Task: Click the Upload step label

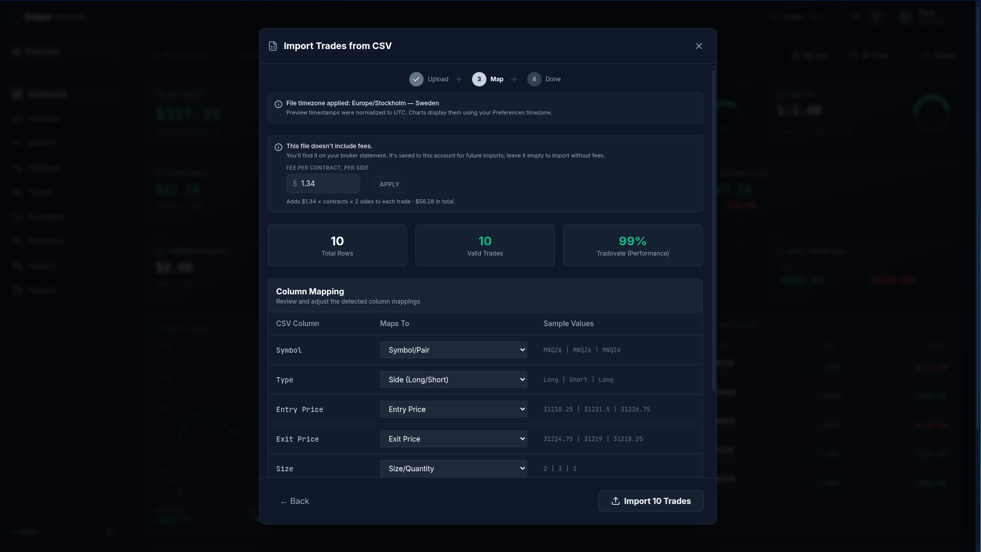Action: (438, 79)
